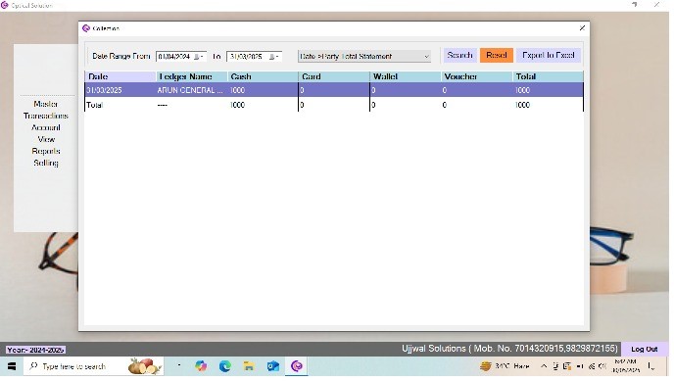Click the weather widget in the taskbar

505,366
